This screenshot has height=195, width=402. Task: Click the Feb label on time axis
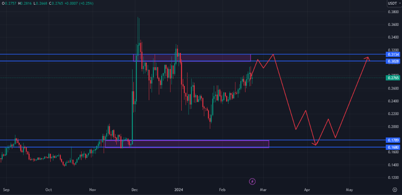tap(222, 190)
